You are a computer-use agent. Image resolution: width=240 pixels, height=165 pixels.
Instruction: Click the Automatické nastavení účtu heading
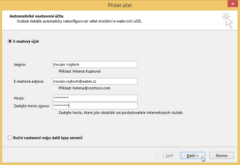36,16
